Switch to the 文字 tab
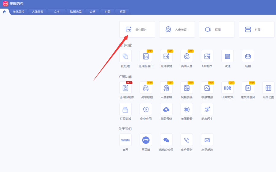 tap(57, 12)
